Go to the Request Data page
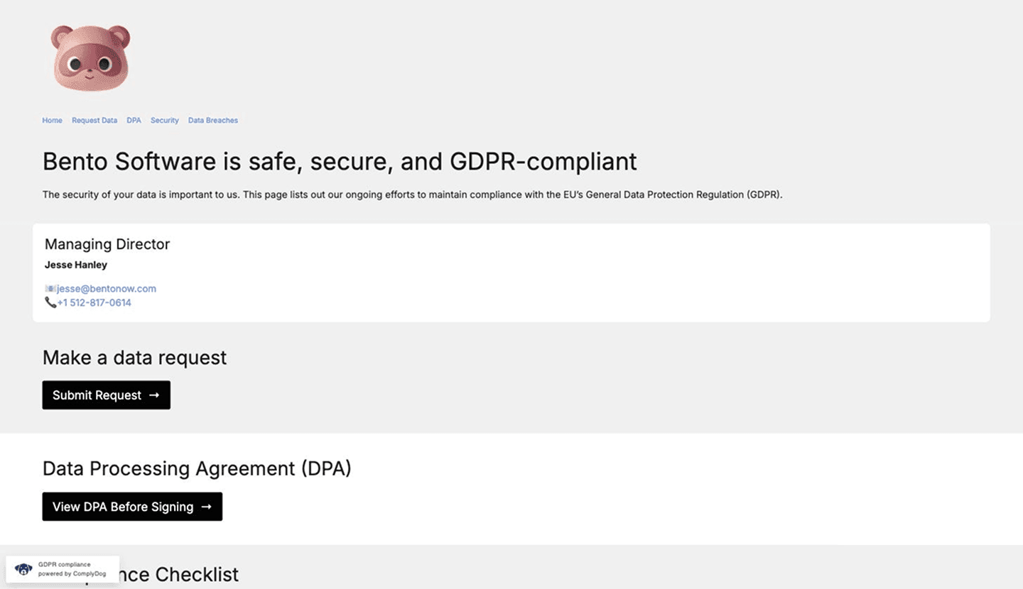Image resolution: width=1023 pixels, height=589 pixels. pyautogui.click(x=94, y=121)
